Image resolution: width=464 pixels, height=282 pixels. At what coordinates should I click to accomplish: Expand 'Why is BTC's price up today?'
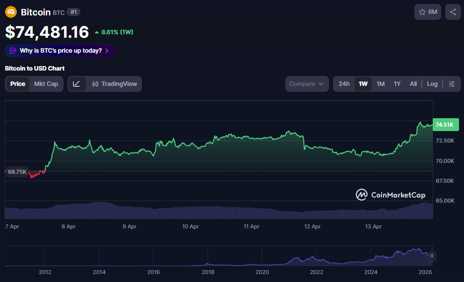61,51
